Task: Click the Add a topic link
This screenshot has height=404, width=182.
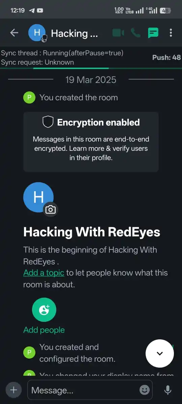Action: click(x=44, y=272)
